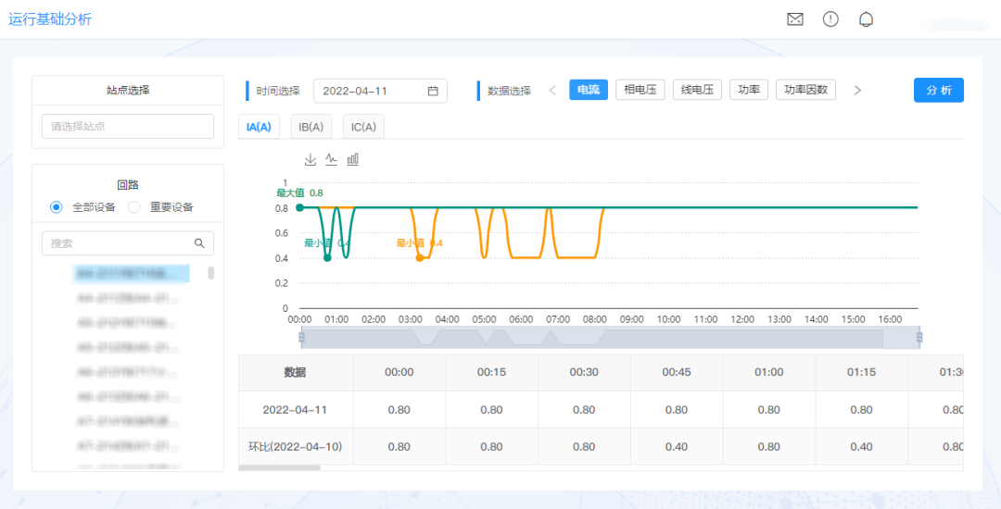Click the calendar icon in date field
Image resolution: width=1001 pixels, height=509 pixels.
tap(433, 91)
